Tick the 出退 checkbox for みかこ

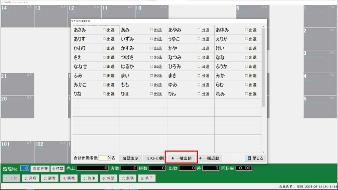105,85
